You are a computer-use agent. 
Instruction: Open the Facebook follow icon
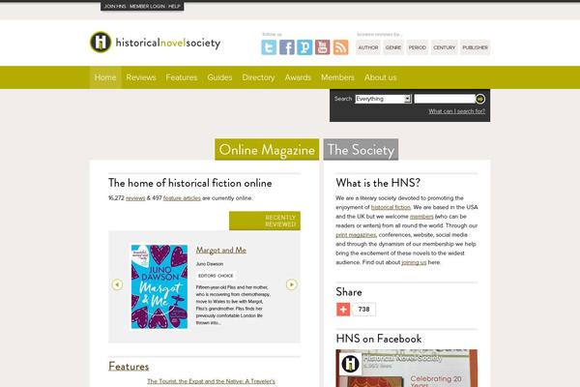pyautogui.click(x=287, y=47)
